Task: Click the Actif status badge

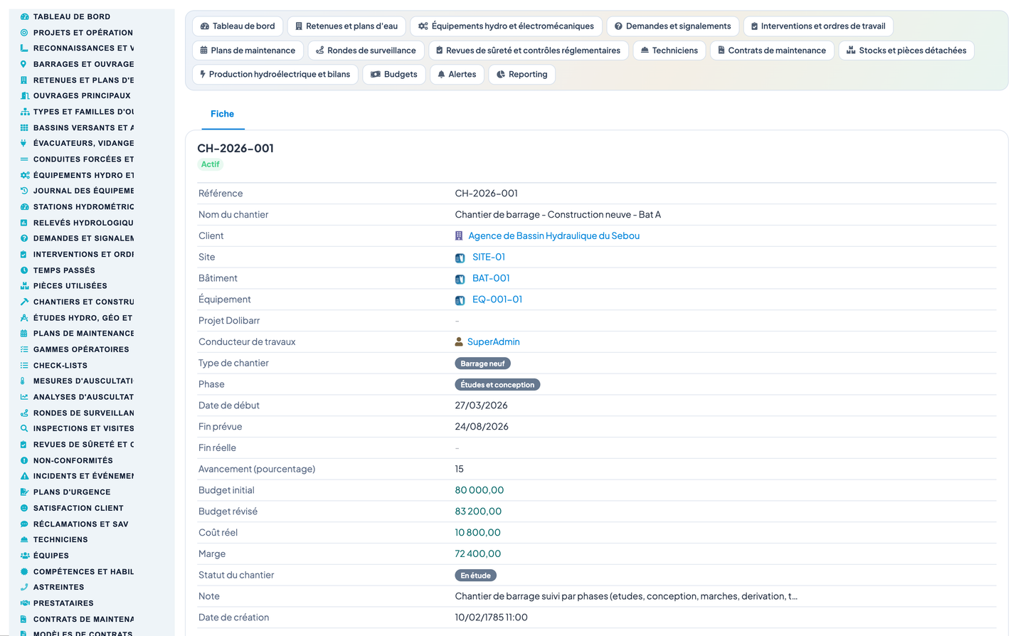Action: tap(210, 164)
